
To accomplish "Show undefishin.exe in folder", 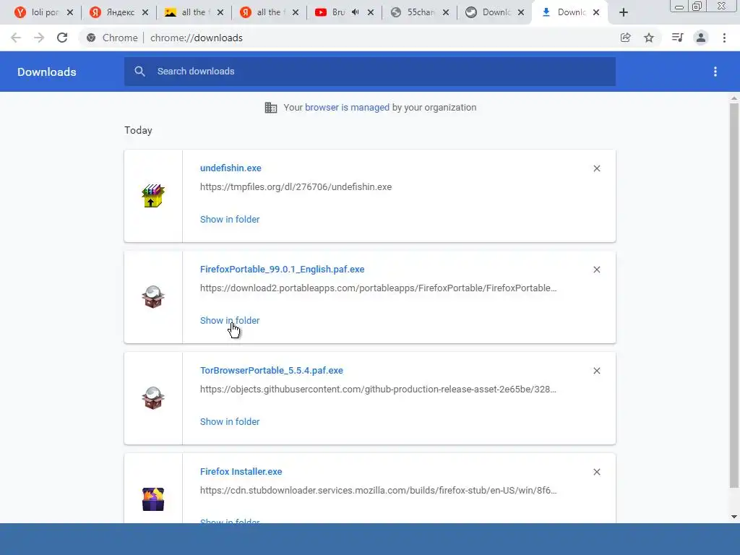I will (230, 220).
